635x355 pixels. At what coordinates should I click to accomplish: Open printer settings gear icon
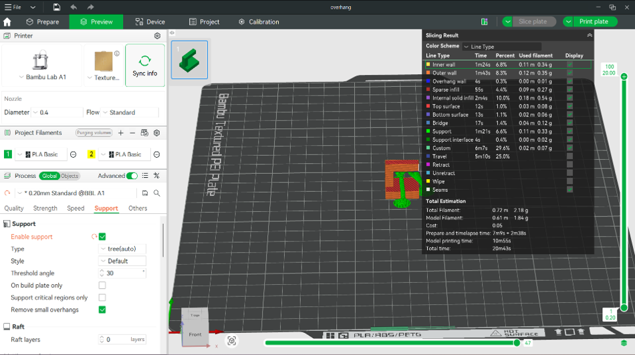158,35
